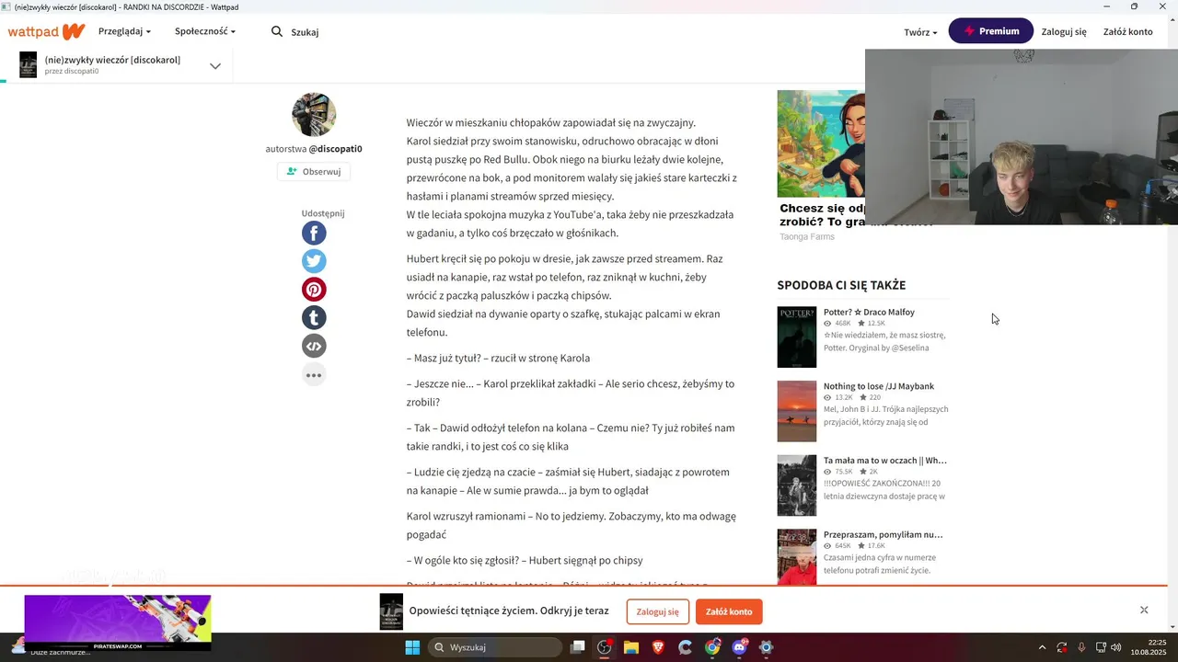Share the story on Pinterest
The width and height of the screenshot is (1178, 662).
314,290
